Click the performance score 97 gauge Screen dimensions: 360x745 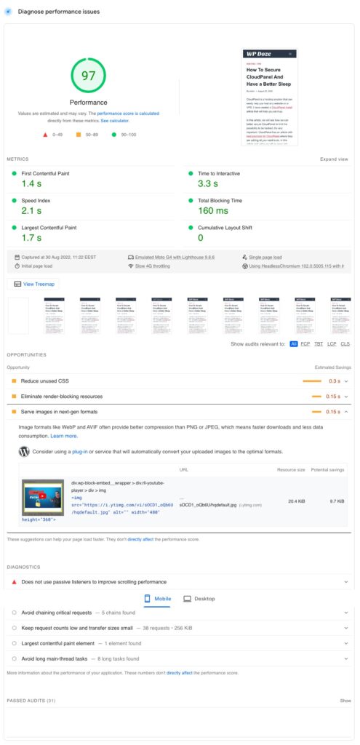pos(88,76)
